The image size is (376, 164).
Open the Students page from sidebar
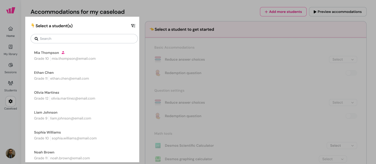pos(11,86)
